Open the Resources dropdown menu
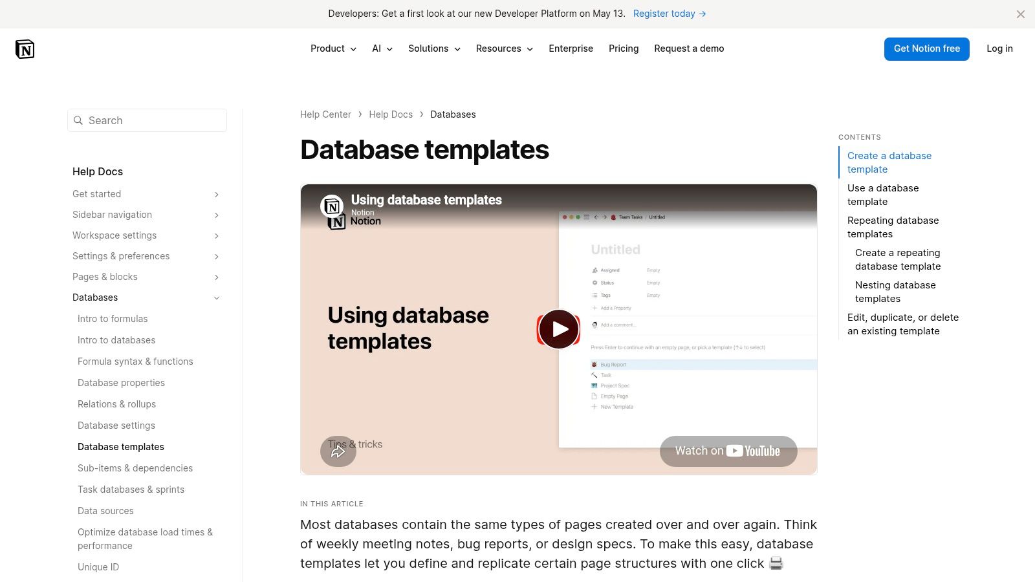Screen dimensions: 1035x582 point(505,48)
